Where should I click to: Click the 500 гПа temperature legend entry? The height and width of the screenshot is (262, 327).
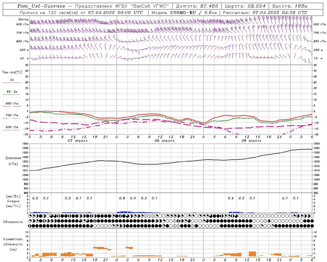12,127
